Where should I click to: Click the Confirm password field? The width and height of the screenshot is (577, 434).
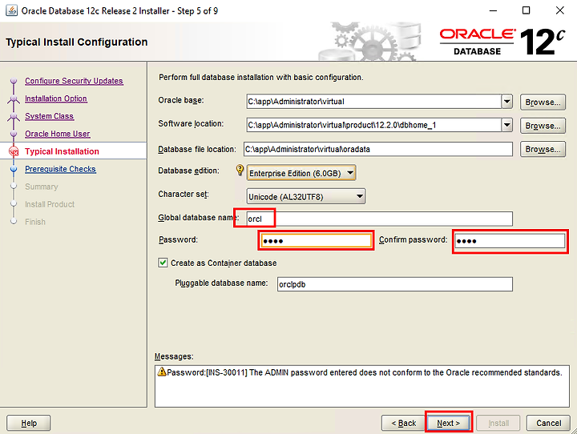coord(510,241)
